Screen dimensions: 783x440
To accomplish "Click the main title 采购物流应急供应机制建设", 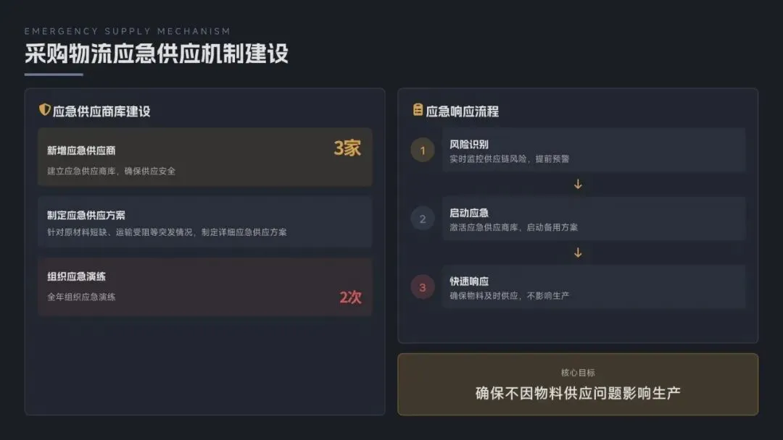I will tap(157, 54).
